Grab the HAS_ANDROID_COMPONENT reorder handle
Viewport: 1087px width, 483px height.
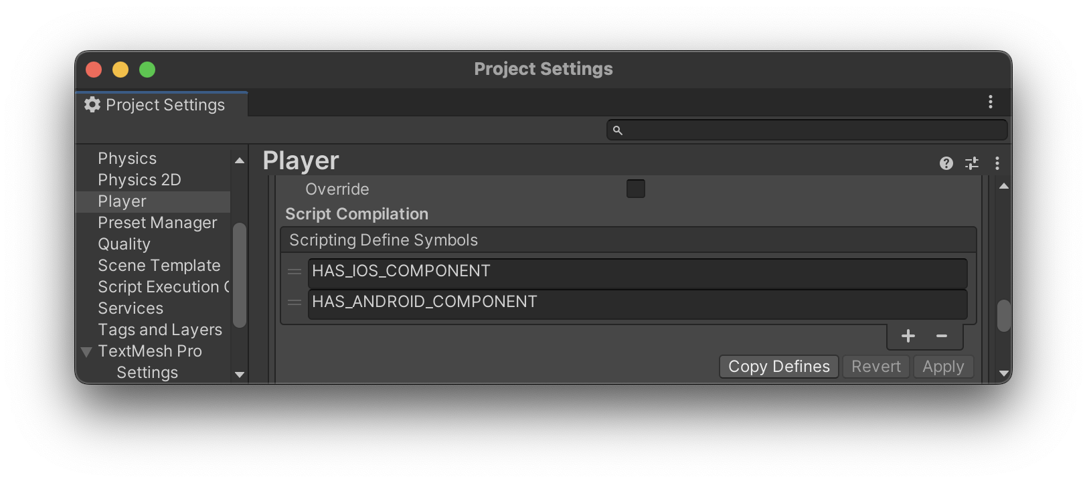[295, 302]
